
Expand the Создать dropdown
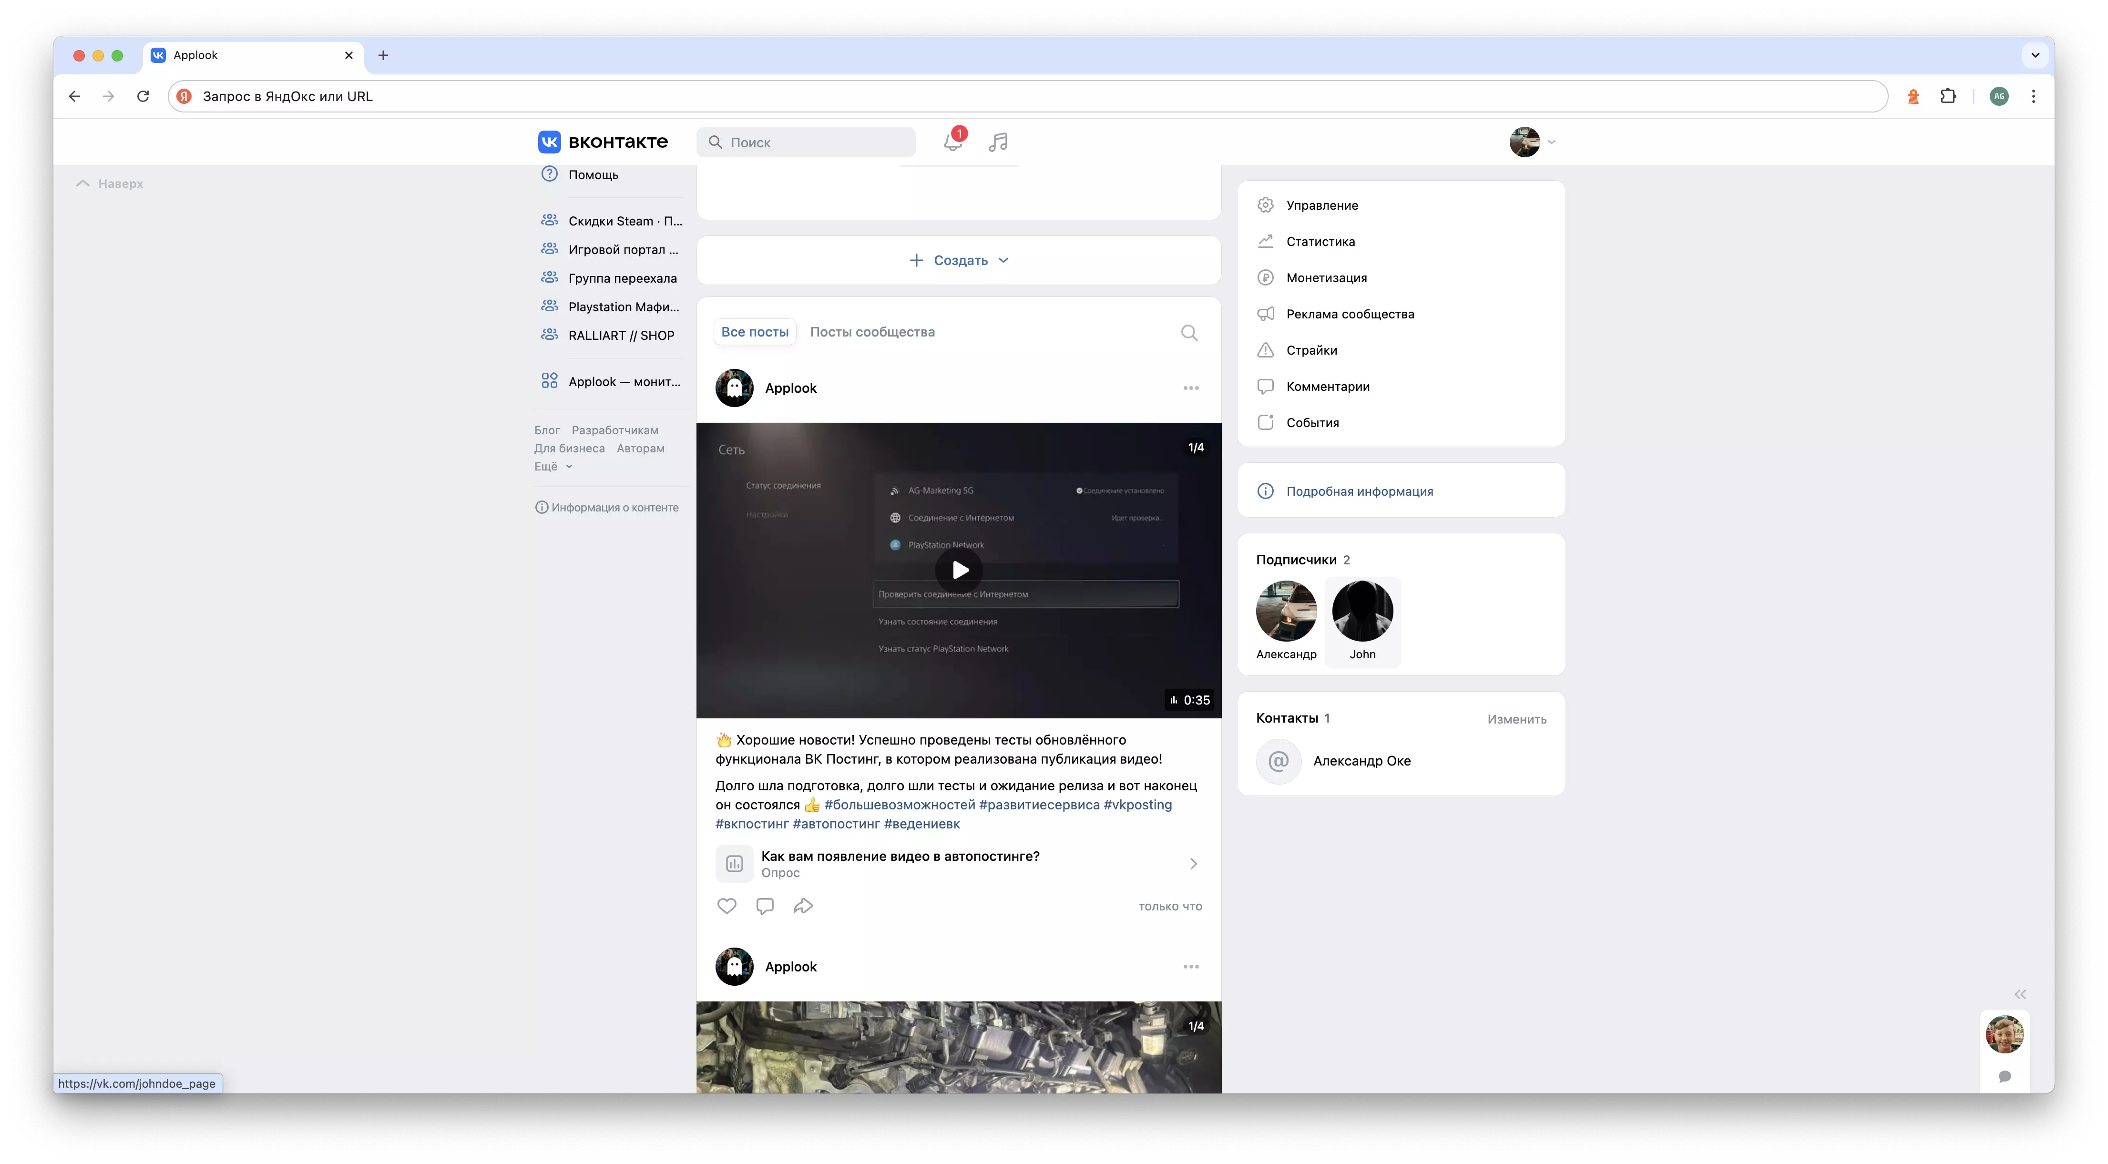959,260
